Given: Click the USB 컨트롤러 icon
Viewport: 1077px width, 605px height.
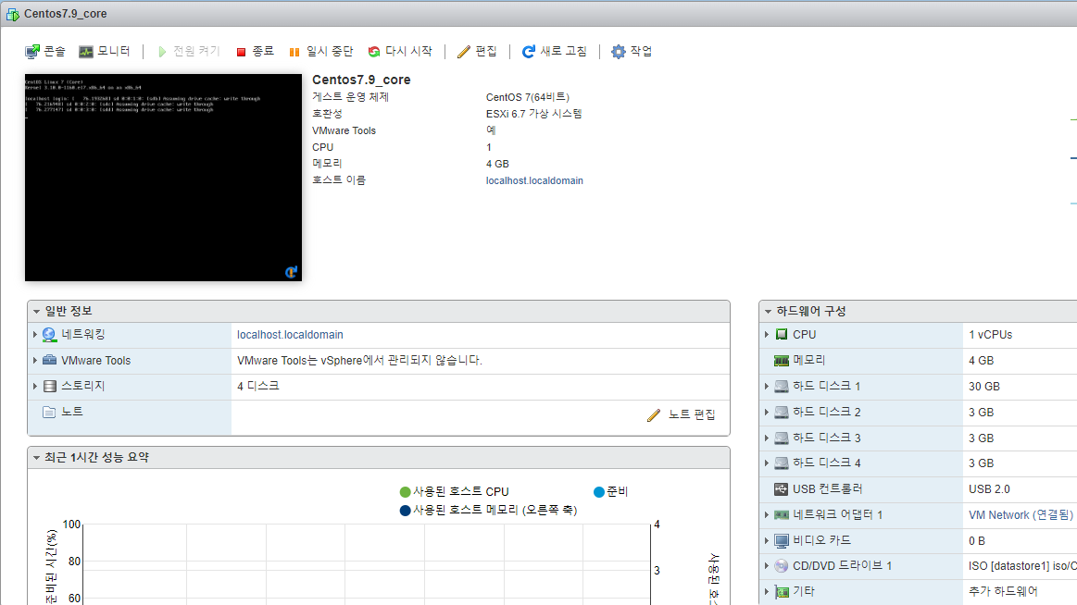Looking at the screenshot, I should [x=781, y=489].
